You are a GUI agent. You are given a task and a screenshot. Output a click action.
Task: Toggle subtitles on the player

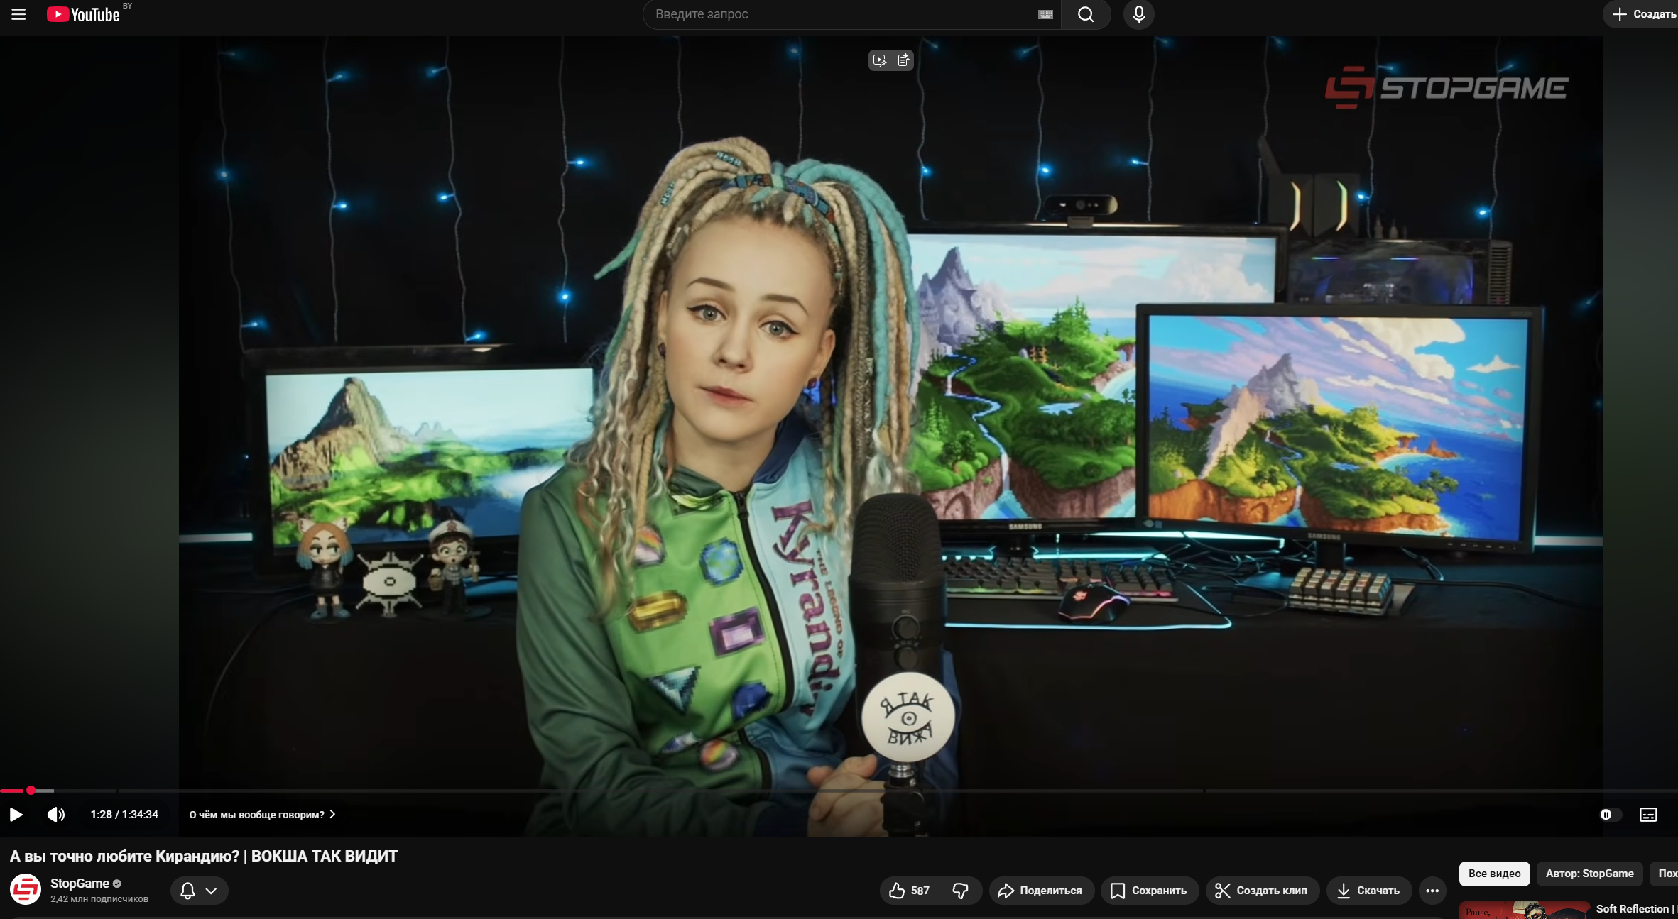tap(1648, 815)
